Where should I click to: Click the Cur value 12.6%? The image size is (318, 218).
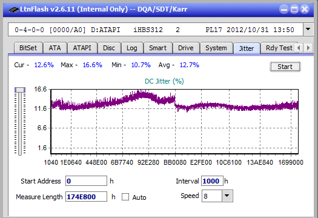44,65
